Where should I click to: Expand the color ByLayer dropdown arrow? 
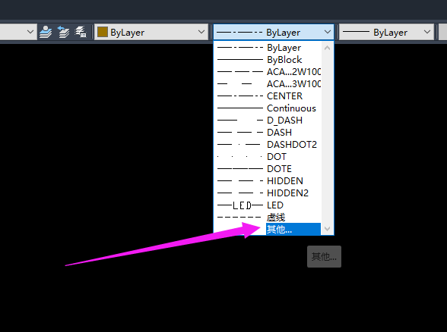(201, 32)
